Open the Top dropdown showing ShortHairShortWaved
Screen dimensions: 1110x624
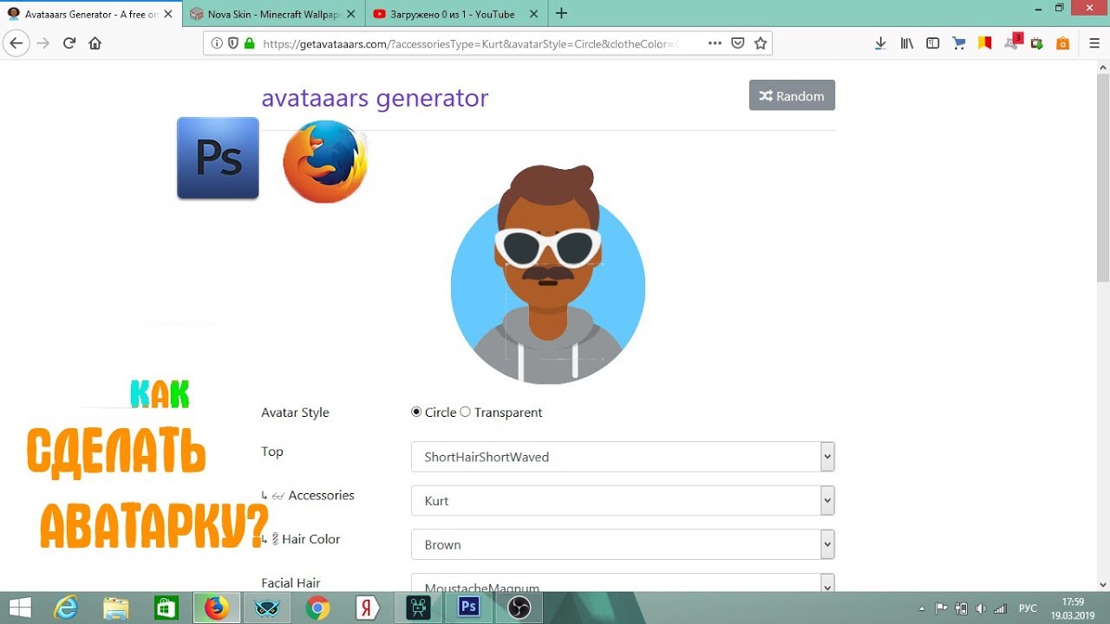[623, 457]
